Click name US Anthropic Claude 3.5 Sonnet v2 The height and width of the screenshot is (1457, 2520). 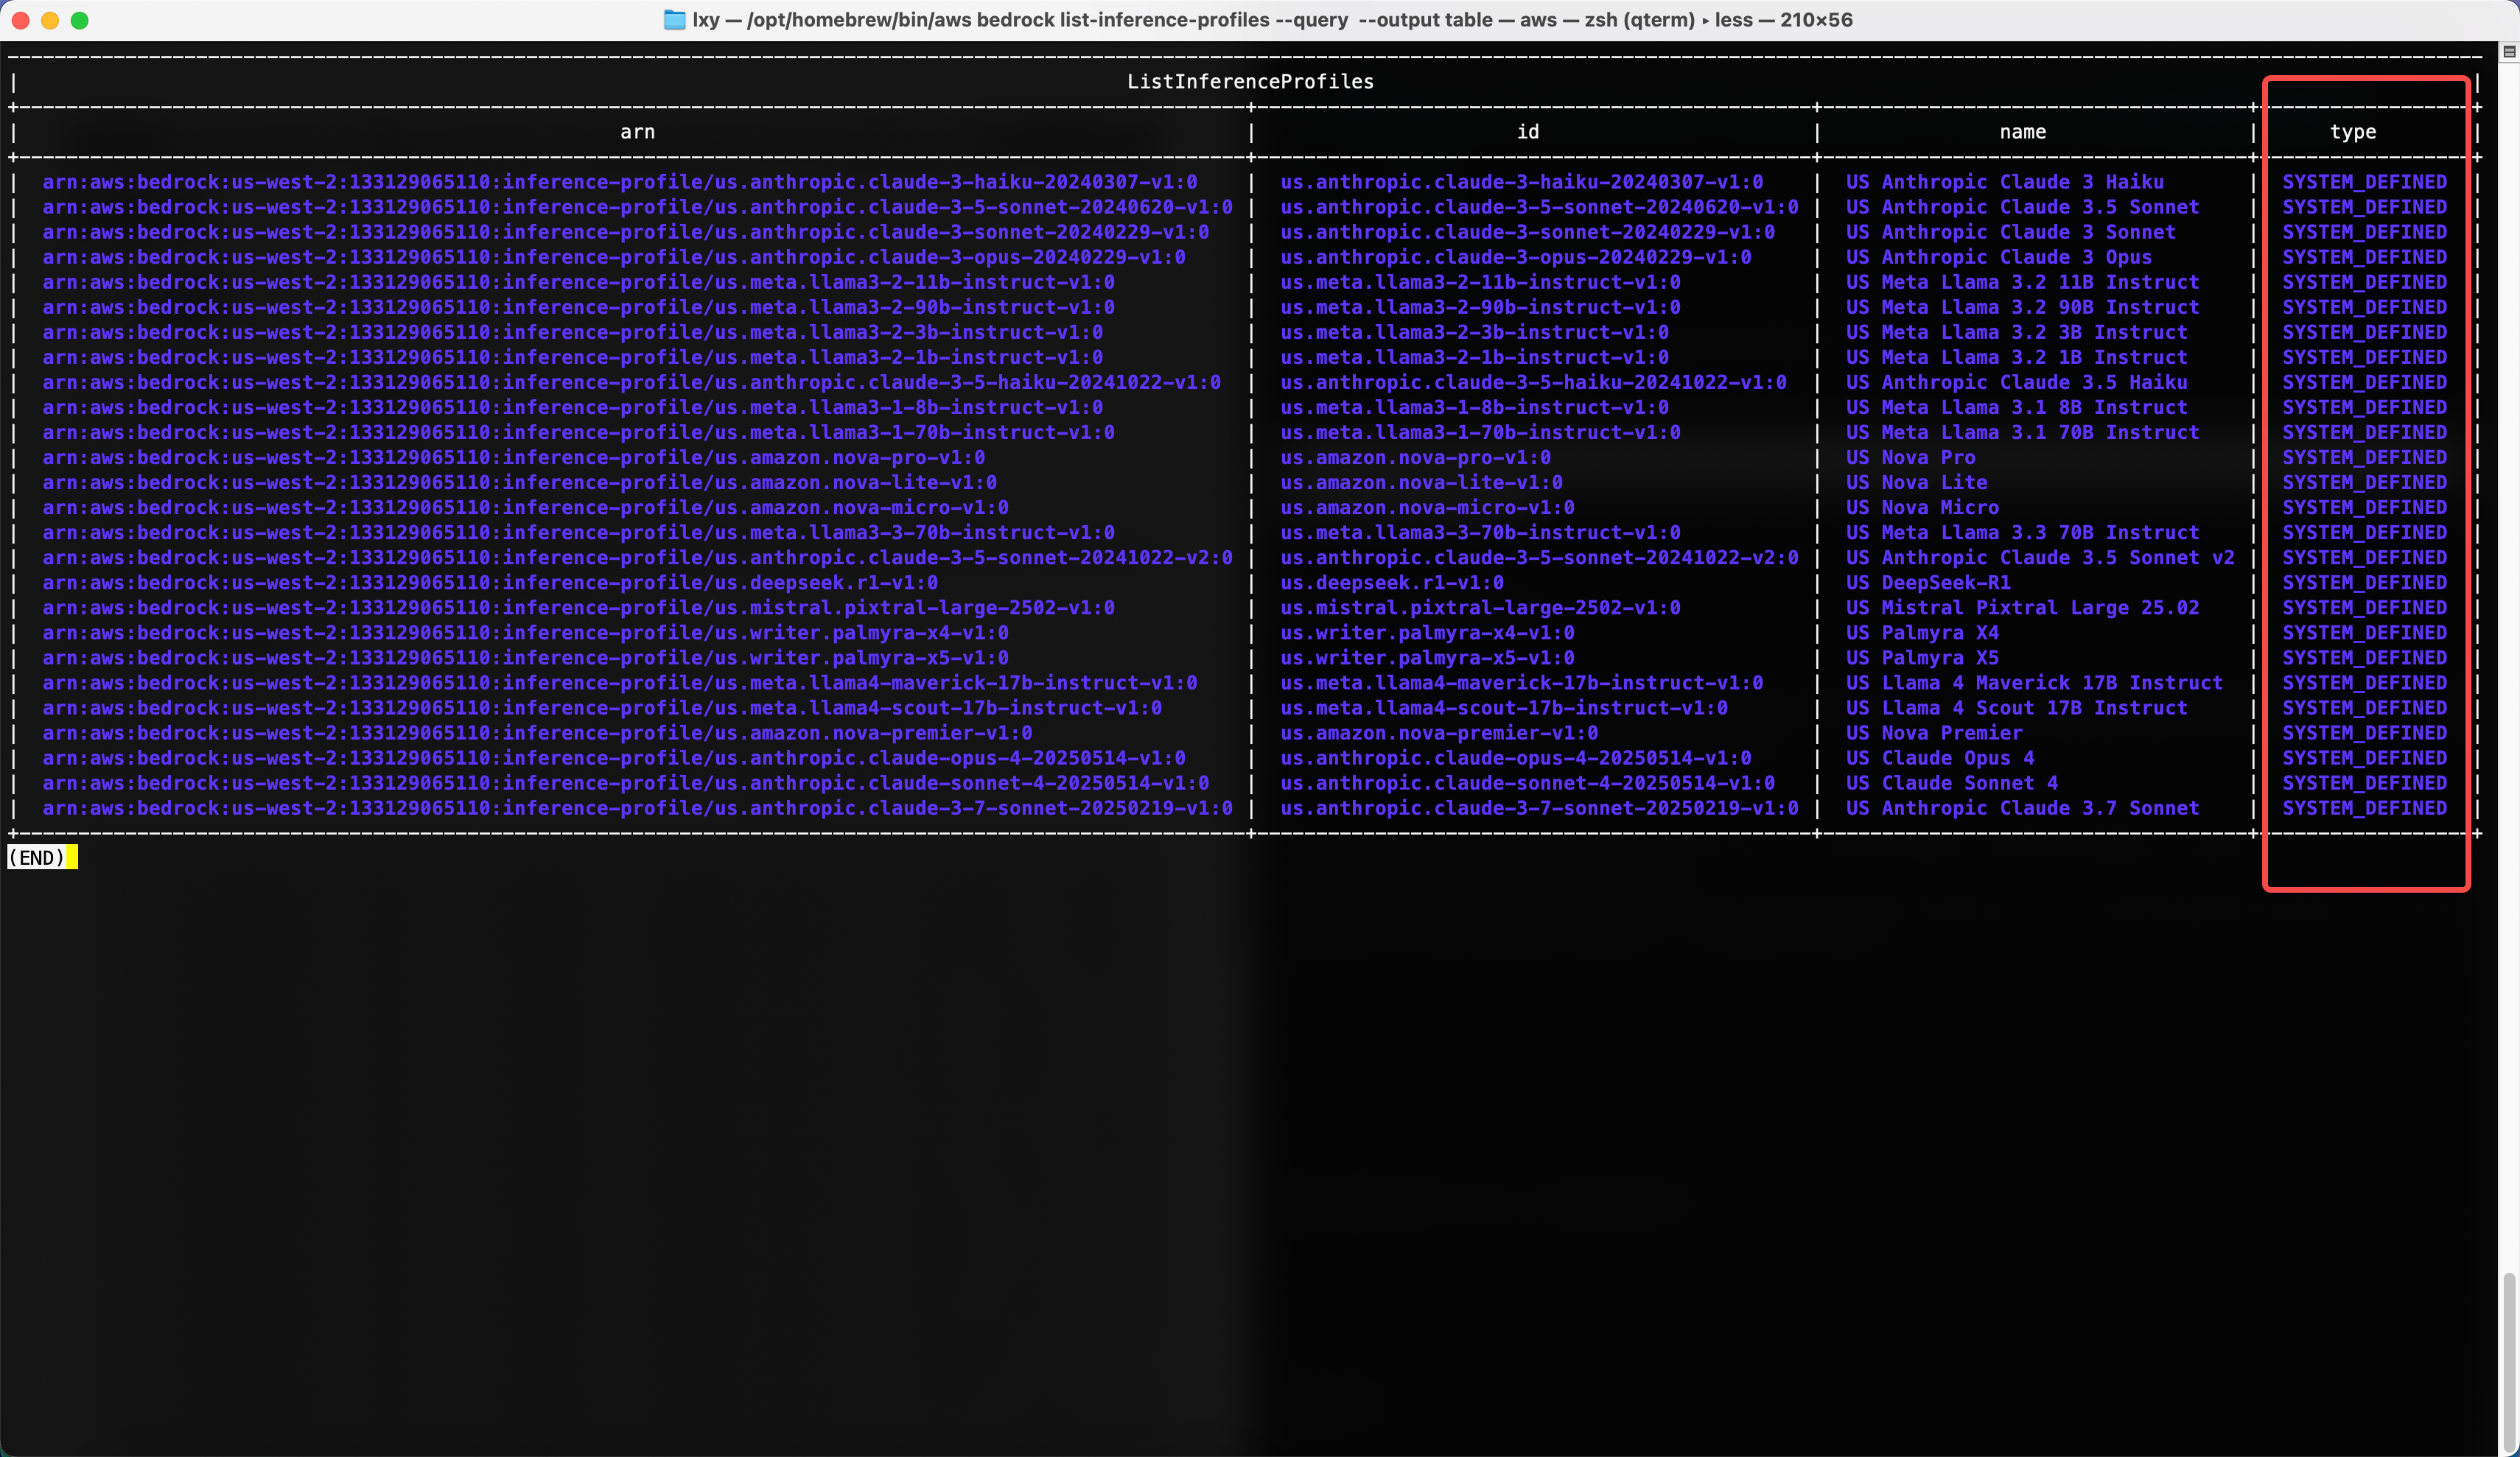point(2040,558)
